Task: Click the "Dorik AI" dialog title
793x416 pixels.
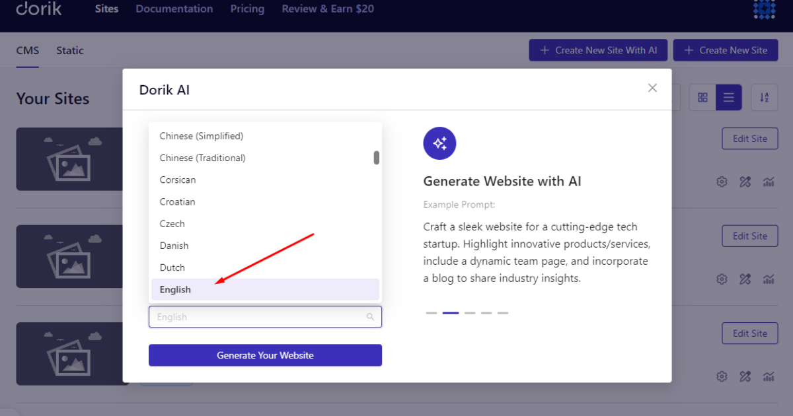Action: click(x=165, y=90)
